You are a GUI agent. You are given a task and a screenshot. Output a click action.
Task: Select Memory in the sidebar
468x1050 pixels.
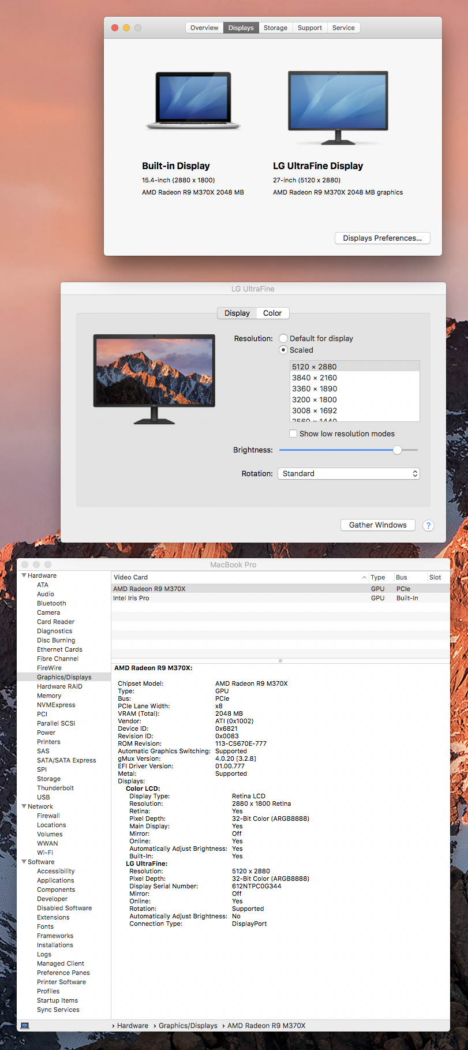click(49, 696)
